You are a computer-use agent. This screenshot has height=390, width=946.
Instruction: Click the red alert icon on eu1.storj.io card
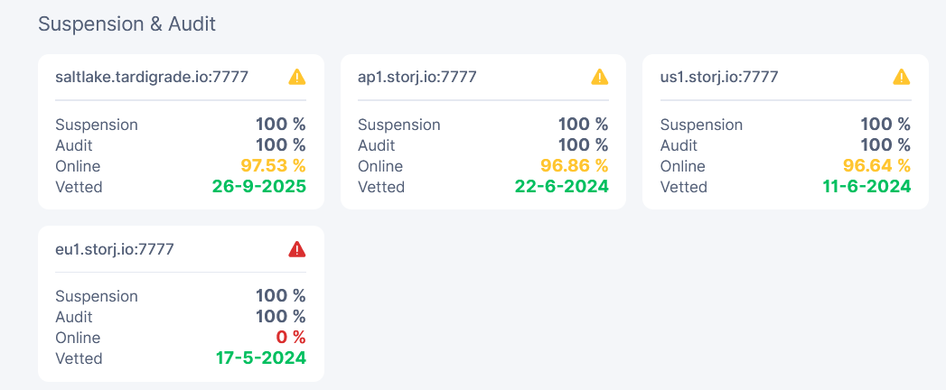tap(297, 249)
